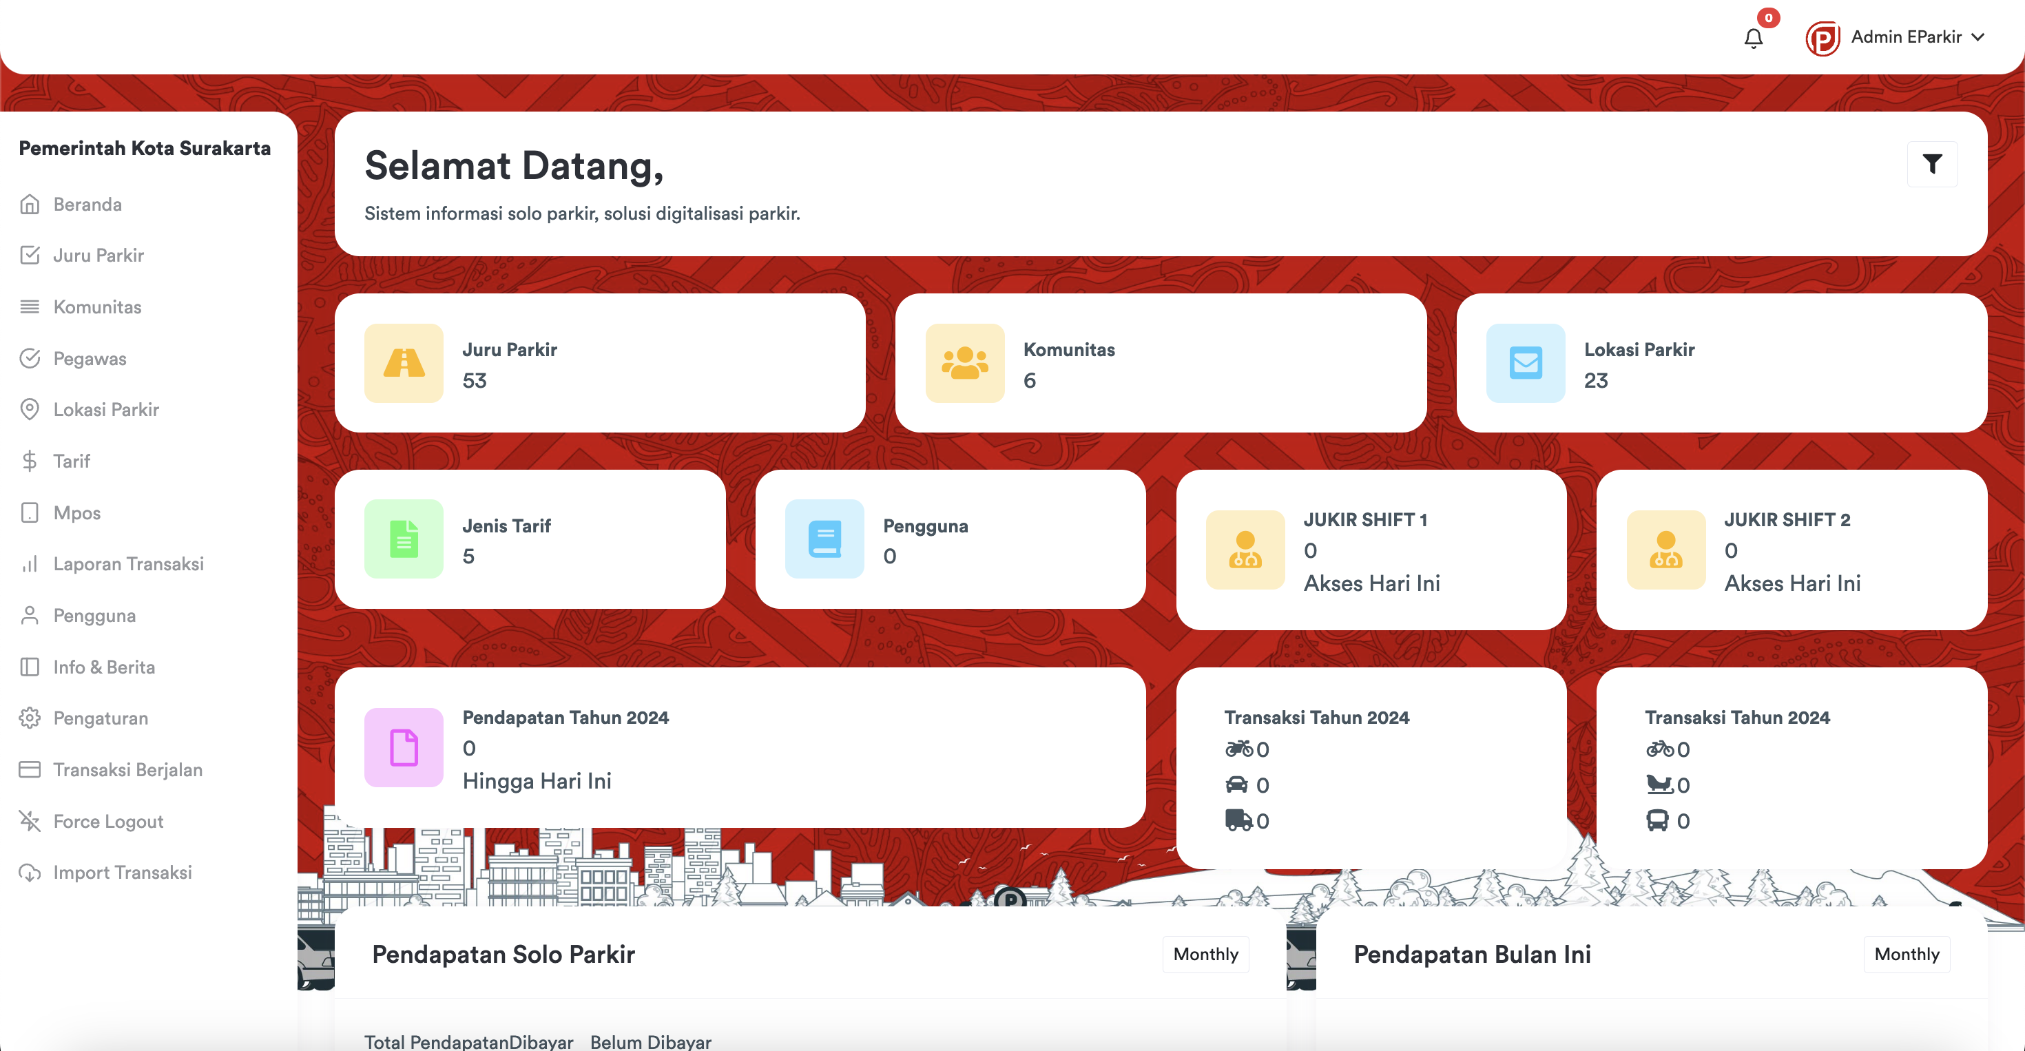
Task: Click the filter icon on welcome banner
Action: [1933, 163]
